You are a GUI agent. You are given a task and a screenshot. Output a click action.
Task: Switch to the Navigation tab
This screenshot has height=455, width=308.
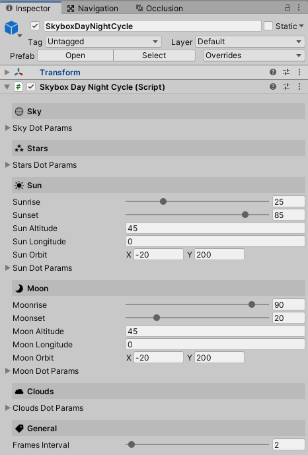[x=93, y=9]
